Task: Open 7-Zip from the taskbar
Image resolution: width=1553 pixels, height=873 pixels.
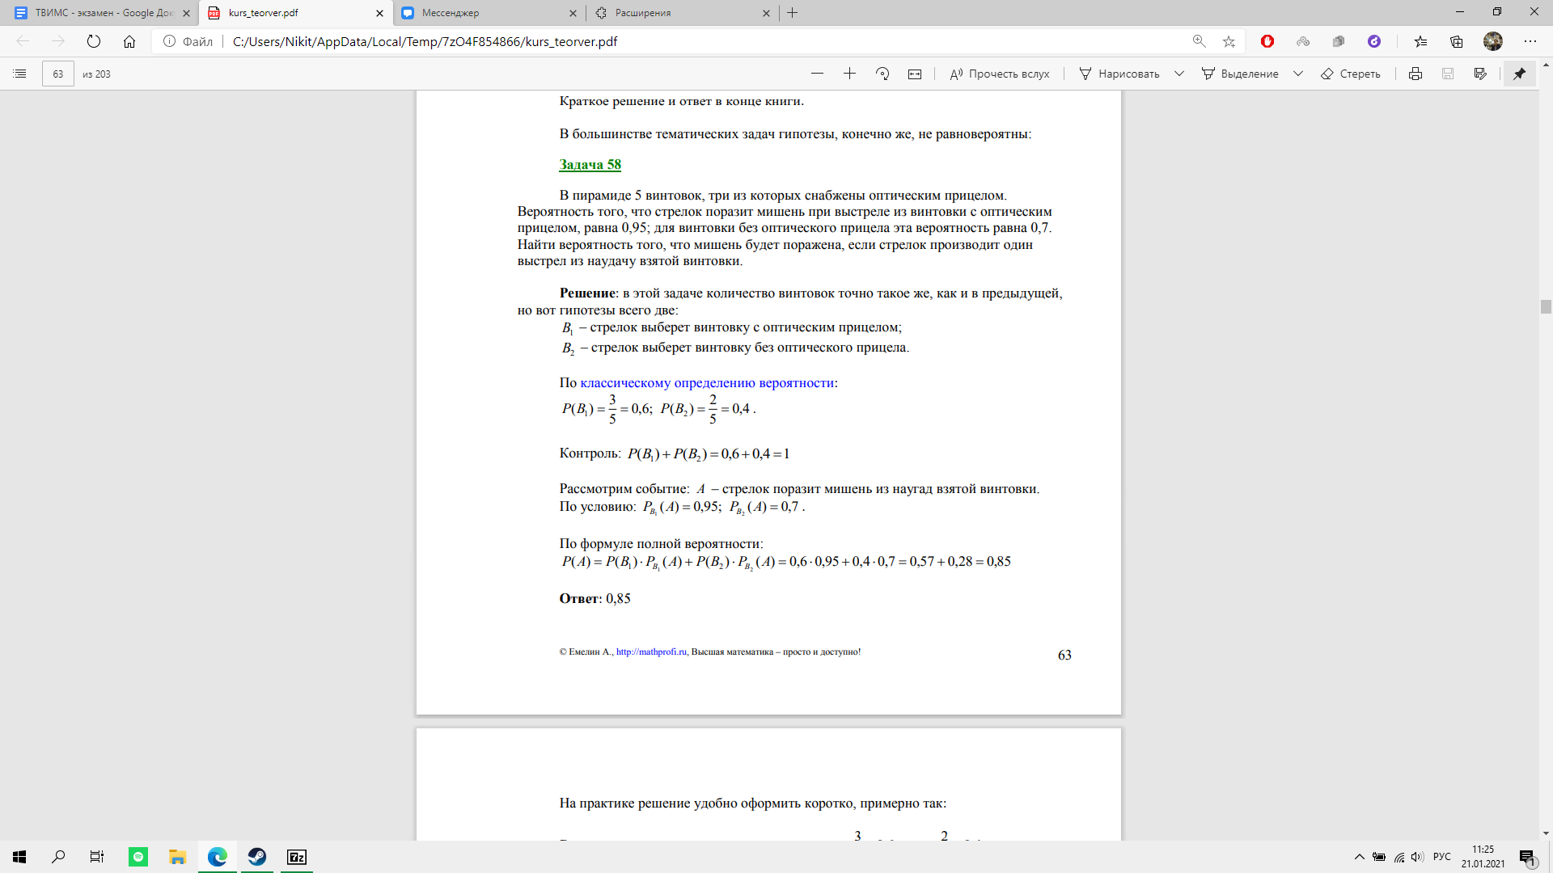Action: point(297,857)
